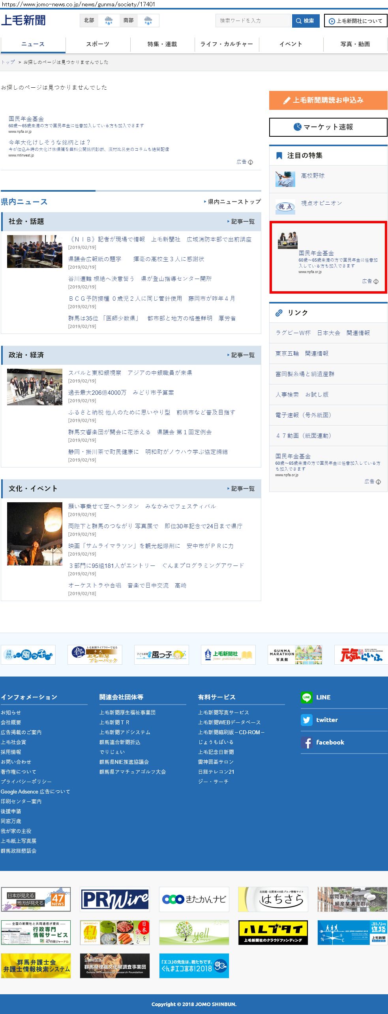Open 記事一覧 for 社会・話題 section
Viewport: 388px width, 1014px height.
241,222
